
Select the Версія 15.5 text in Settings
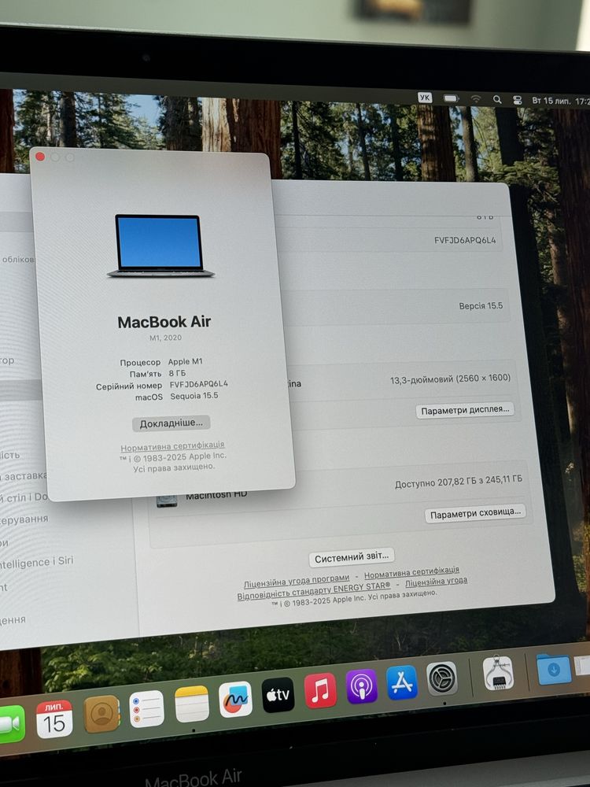(x=481, y=305)
